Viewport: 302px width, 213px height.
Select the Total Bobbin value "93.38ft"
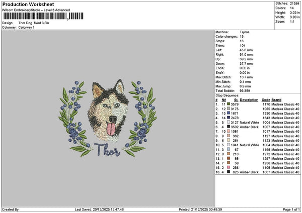click(x=245, y=91)
